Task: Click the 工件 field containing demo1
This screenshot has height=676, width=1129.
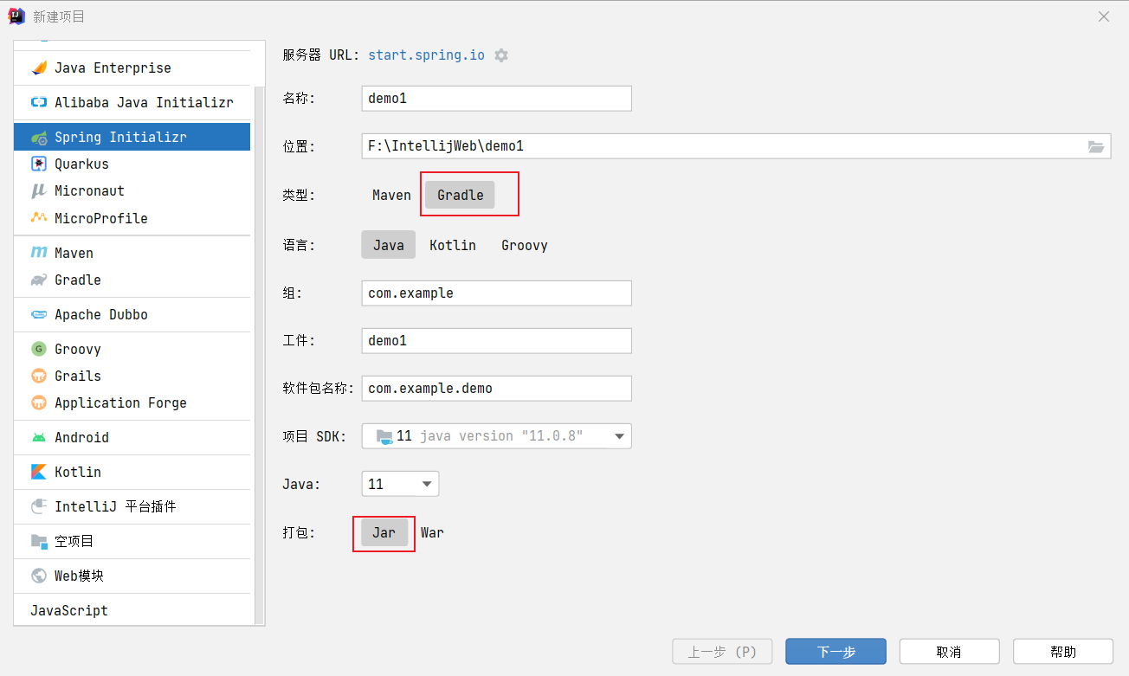Action: (496, 341)
